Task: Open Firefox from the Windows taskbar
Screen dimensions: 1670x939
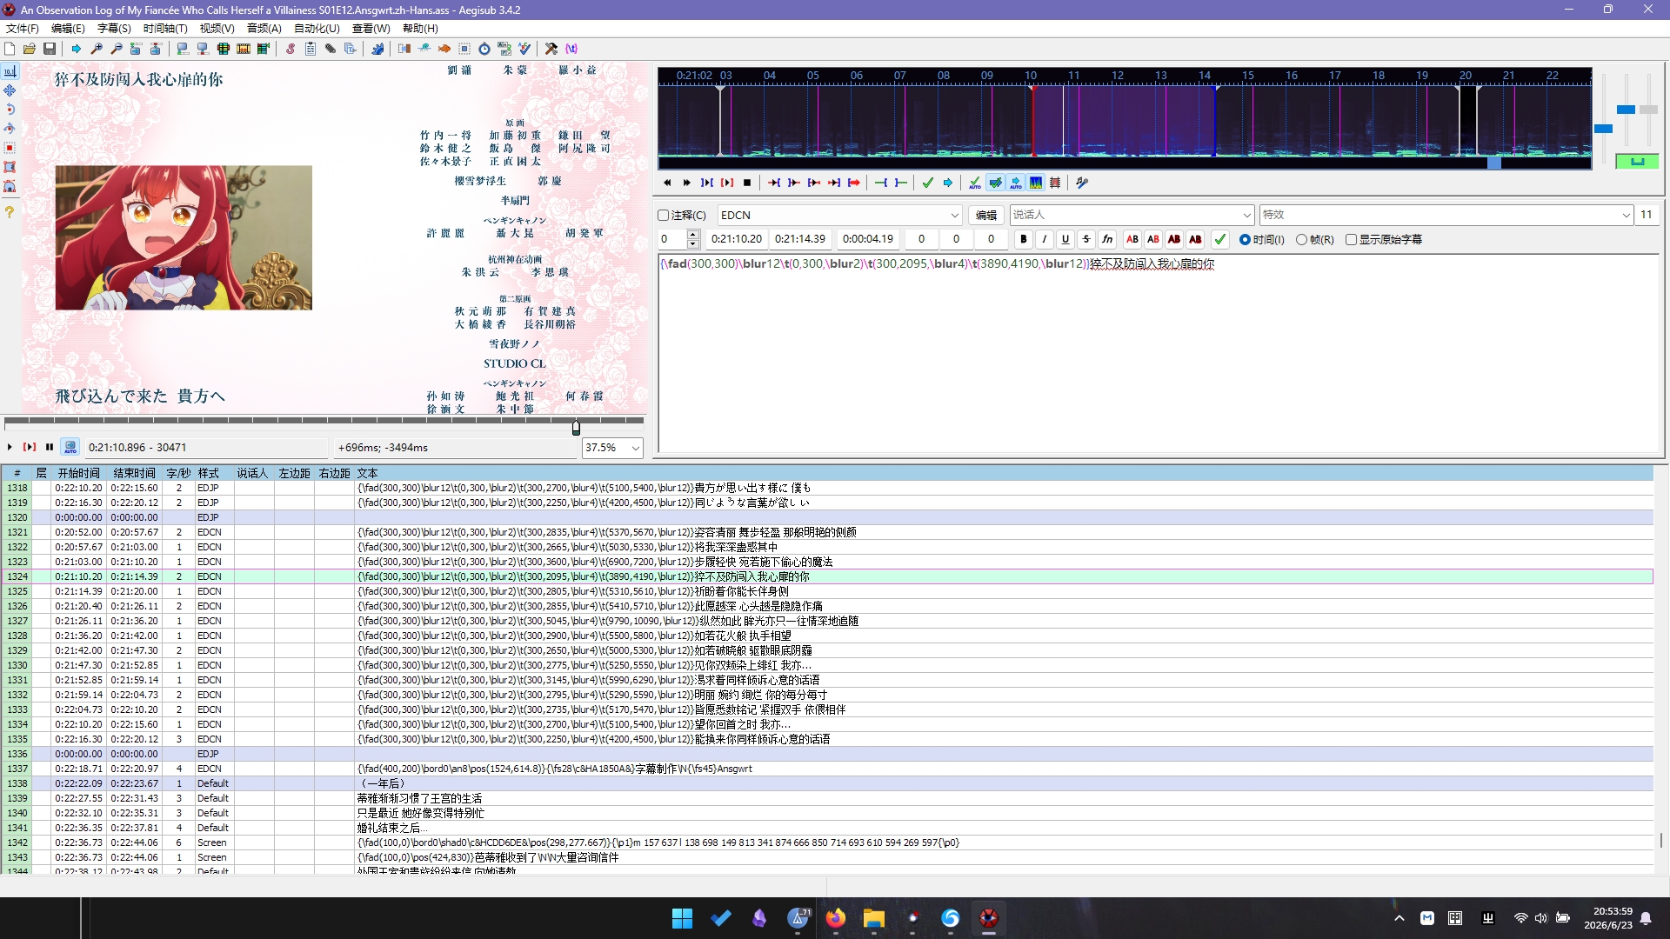Action: 836,918
